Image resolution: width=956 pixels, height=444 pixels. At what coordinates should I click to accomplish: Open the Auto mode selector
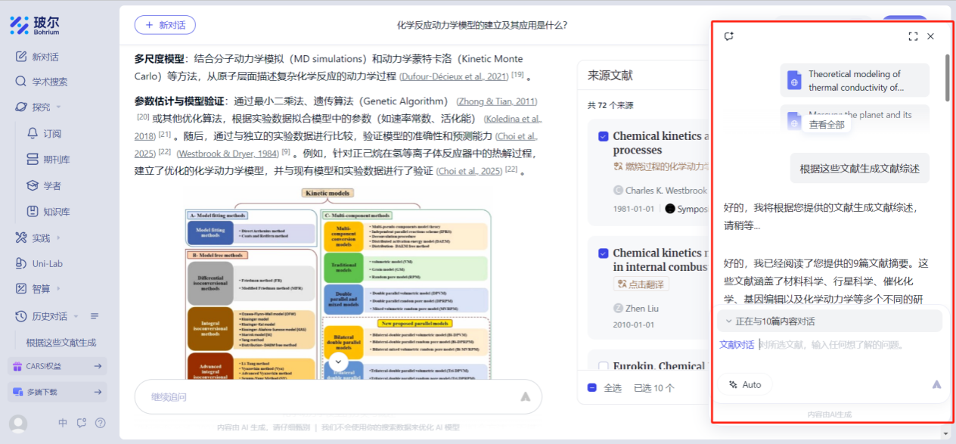point(745,384)
